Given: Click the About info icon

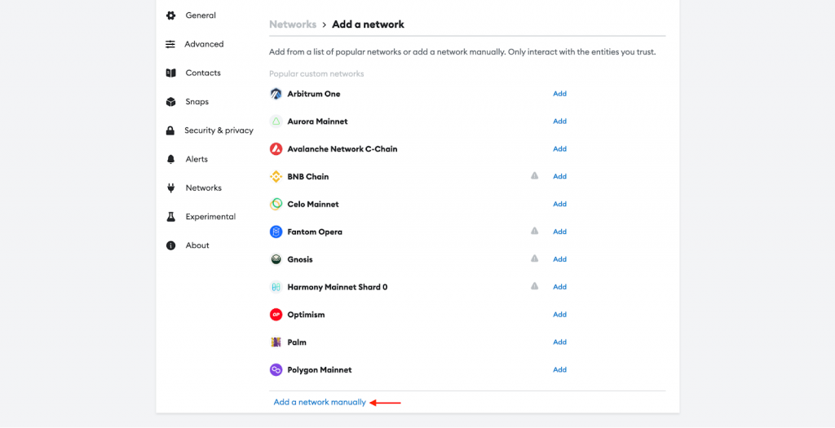Looking at the screenshot, I should (170, 245).
